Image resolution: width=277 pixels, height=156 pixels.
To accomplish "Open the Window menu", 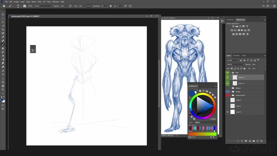I will 56,2.
